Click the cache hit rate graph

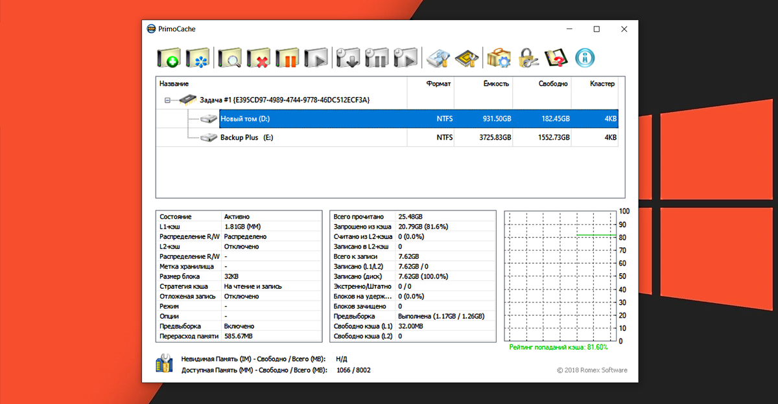pyautogui.click(x=561, y=276)
